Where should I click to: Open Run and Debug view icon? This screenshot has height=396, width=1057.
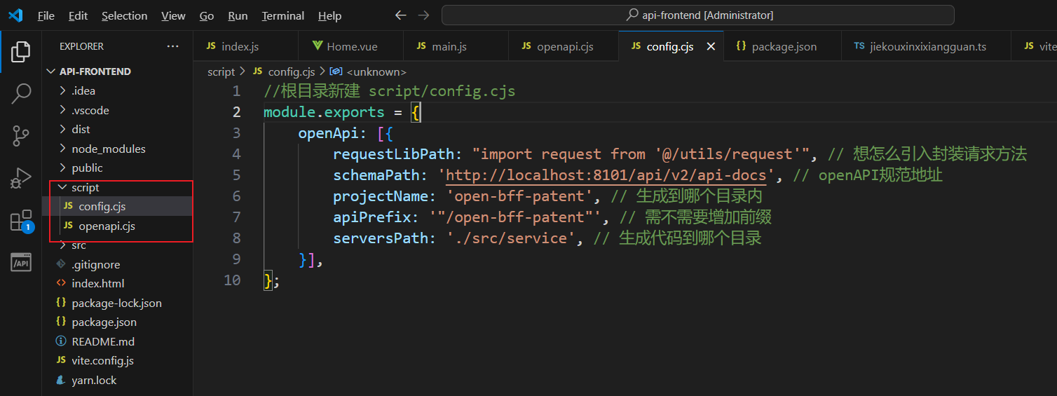point(21,179)
